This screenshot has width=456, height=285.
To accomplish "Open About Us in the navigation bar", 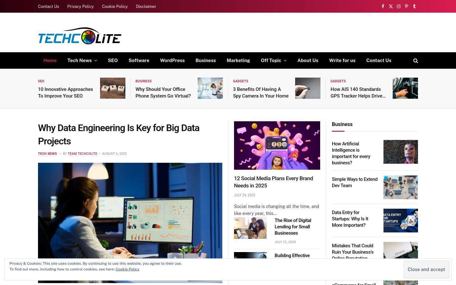I will (x=308, y=60).
